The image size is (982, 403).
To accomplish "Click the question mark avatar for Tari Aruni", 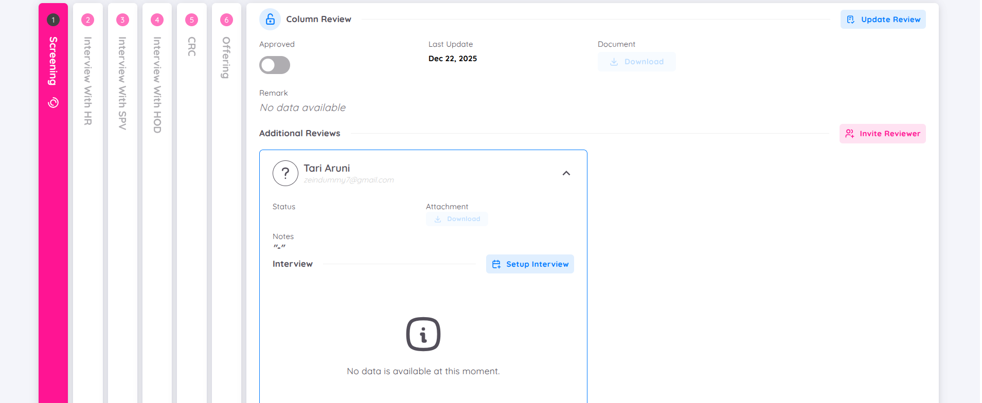I will point(285,173).
